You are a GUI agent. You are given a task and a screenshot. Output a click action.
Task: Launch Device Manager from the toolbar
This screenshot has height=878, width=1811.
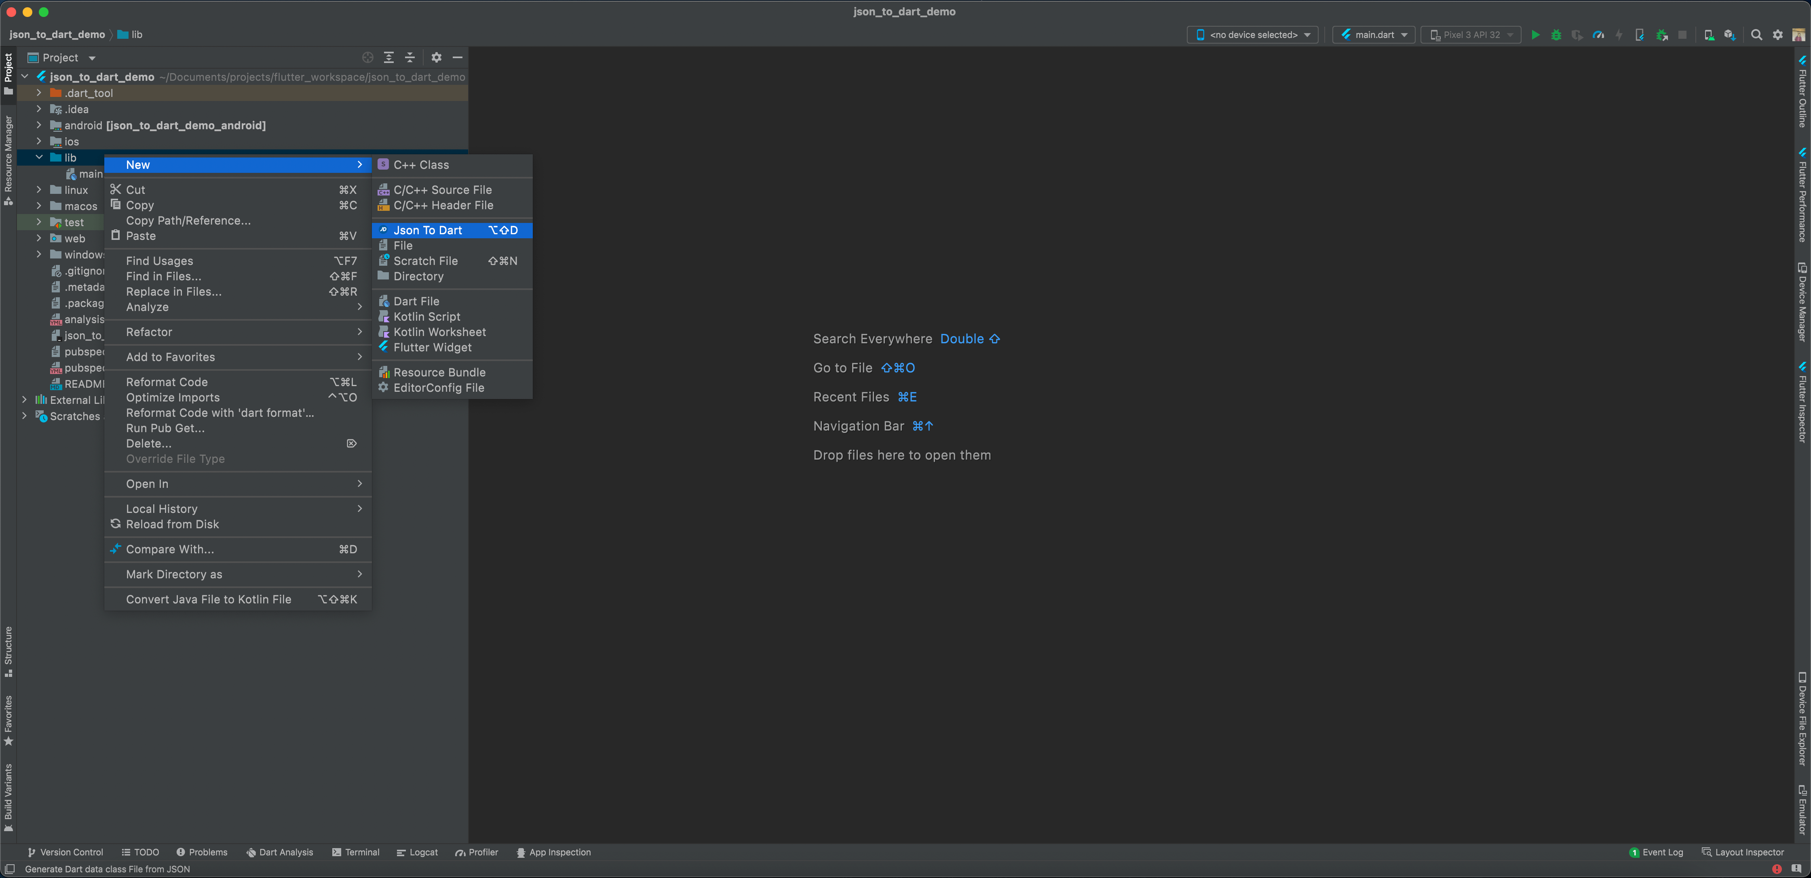pos(1710,34)
